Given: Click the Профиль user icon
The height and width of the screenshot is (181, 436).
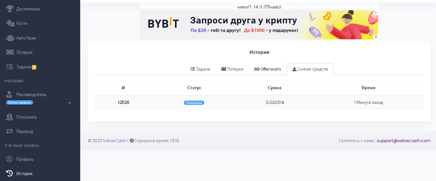Looking at the screenshot, I should [x=10, y=159].
